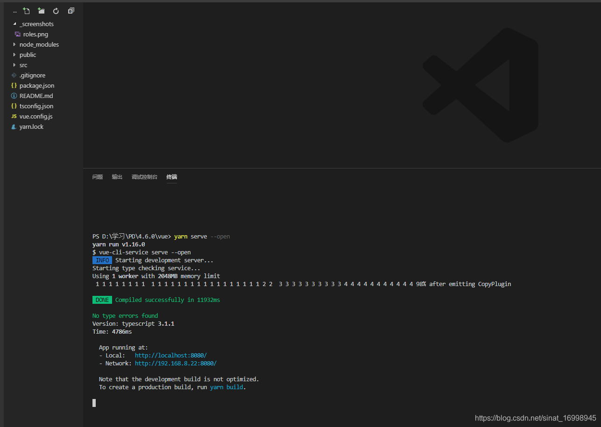Click the info icon beside README.md

14,96
